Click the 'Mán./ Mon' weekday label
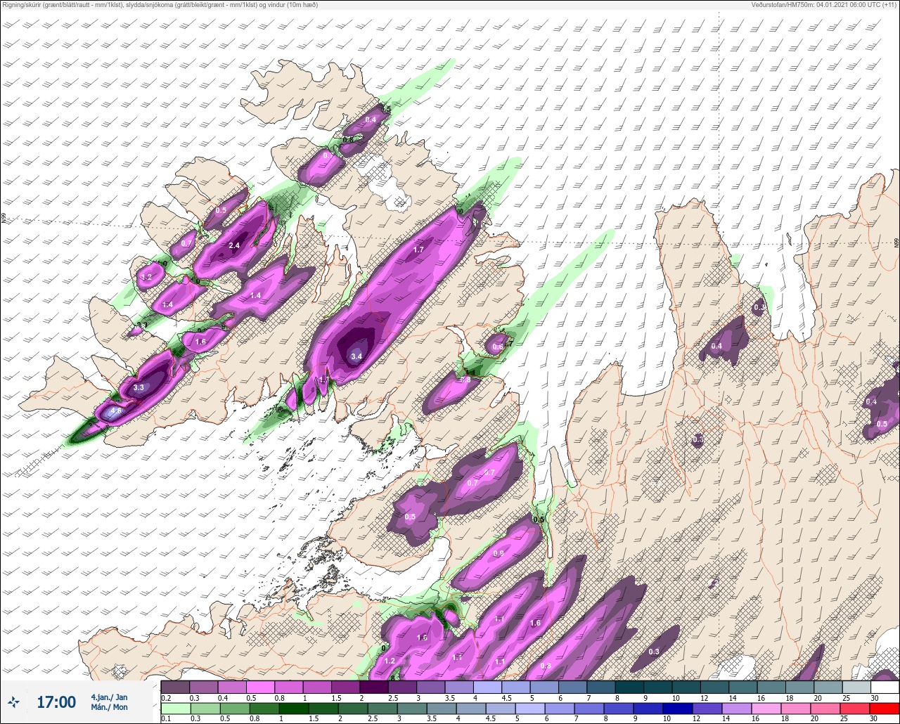Viewport: 900px width, 724px height. [109, 707]
